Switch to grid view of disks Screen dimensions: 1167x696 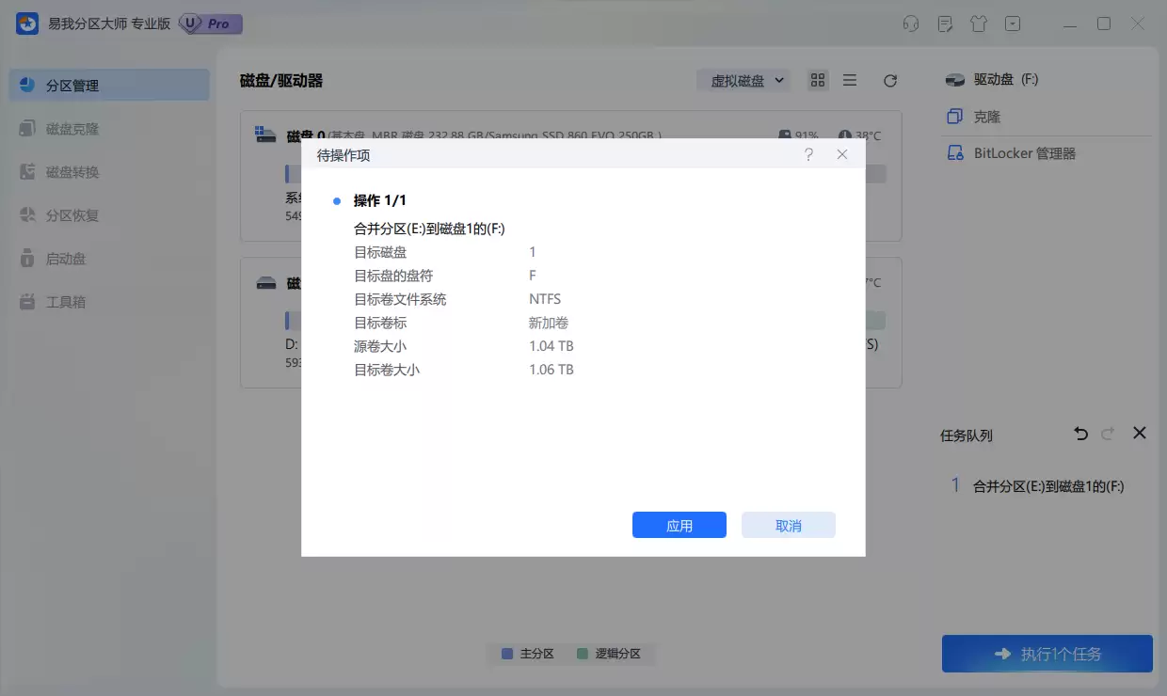[x=817, y=80]
